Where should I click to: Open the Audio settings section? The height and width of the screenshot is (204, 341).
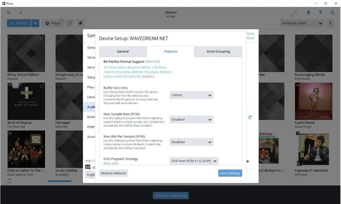pos(90,107)
